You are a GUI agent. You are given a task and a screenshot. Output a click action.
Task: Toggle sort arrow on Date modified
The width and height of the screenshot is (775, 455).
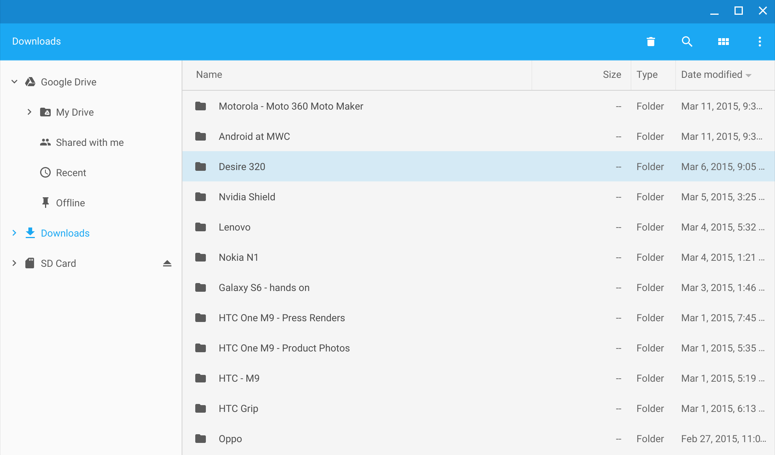pos(749,75)
